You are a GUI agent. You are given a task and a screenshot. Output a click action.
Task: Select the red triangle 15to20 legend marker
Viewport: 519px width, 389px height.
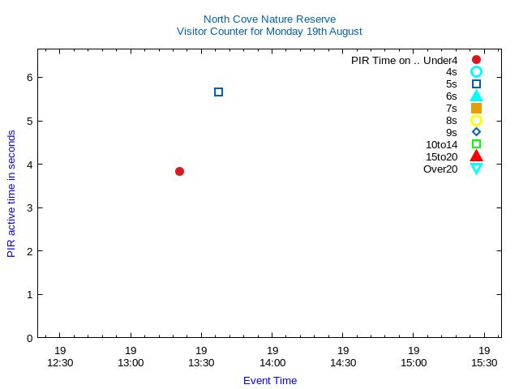[476, 156]
